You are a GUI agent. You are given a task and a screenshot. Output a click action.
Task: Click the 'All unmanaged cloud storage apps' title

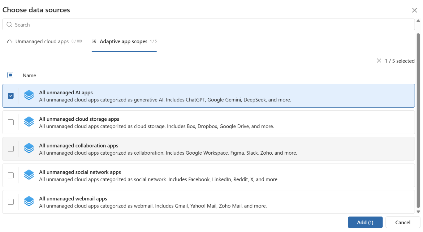[x=79, y=119]
